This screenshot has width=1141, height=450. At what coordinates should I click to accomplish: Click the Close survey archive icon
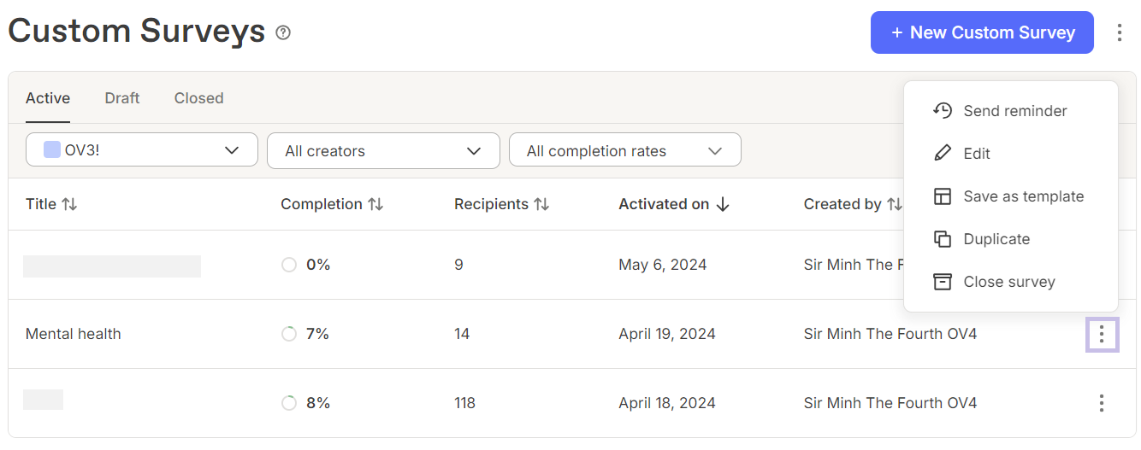[943, 282]
